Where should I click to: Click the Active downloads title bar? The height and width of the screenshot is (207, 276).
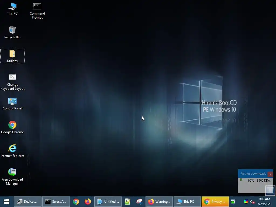(x=253, y=174)
